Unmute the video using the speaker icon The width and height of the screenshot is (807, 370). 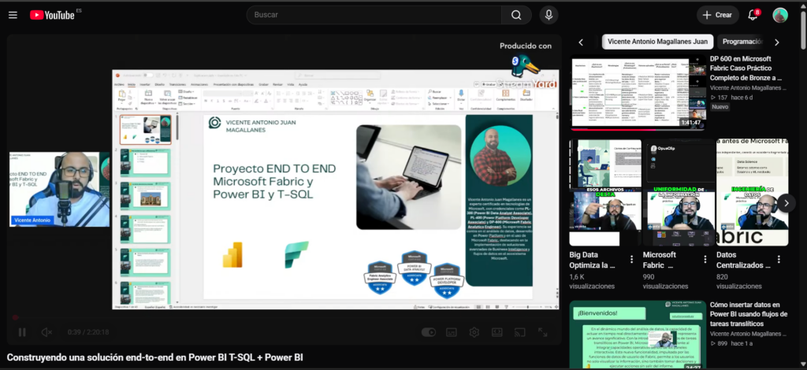46,332
